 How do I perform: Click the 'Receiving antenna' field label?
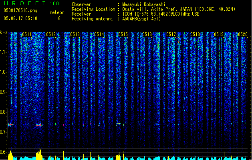pos(92,19)
